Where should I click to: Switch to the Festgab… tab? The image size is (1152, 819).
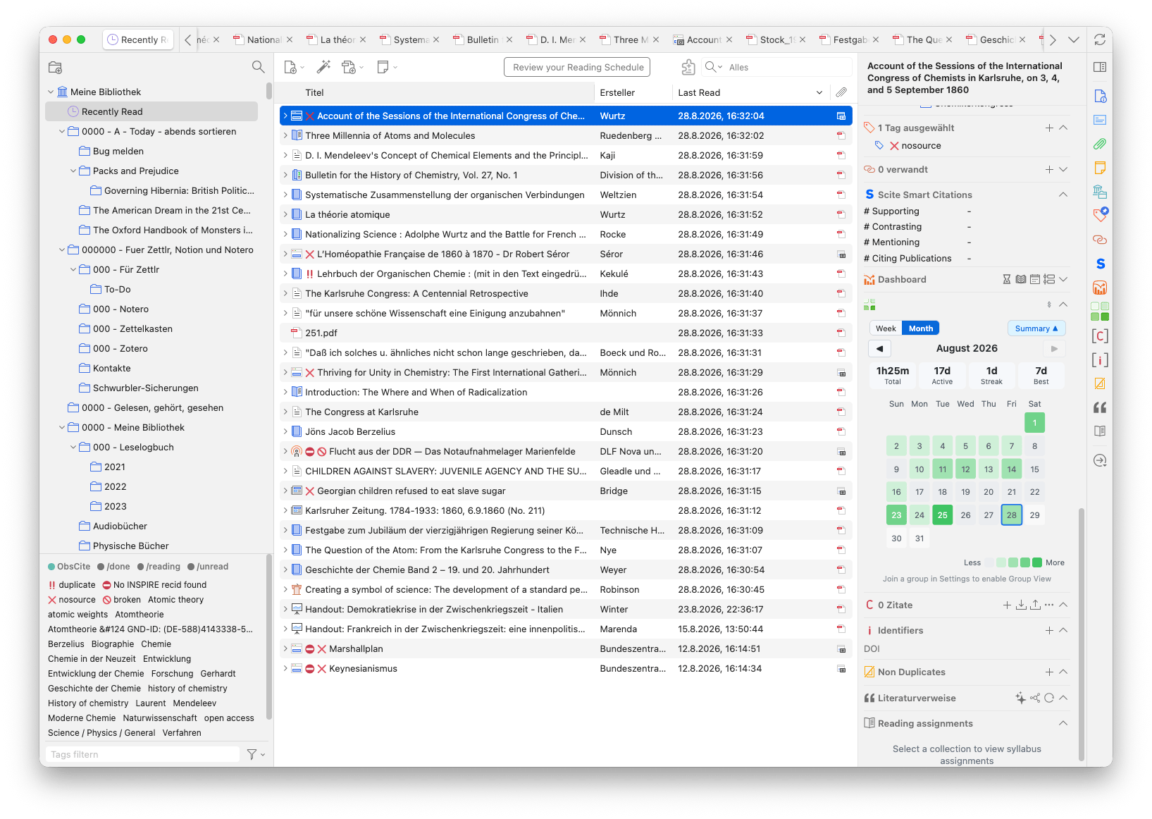coord(849,39)
